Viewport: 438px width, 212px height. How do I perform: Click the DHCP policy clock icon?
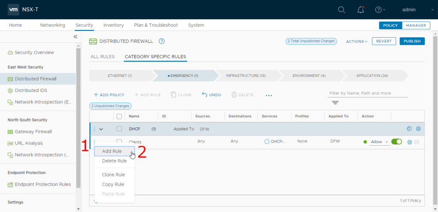pyautogui.click(x=409, y=129)
